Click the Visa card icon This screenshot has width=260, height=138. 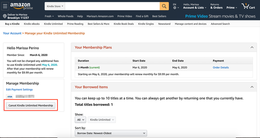[10, 97]
